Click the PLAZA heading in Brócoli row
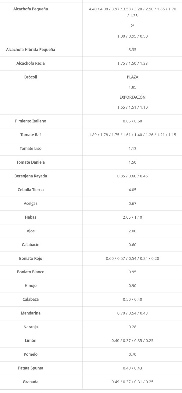 pyautogui.click(x=132, y=77)
